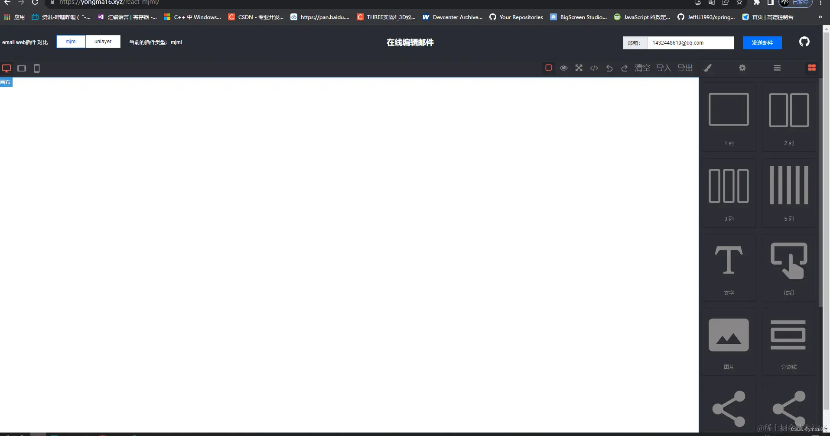Click the redo arrow icon
The height and width of the screenshot is (436, 830).
pos(624,68)
